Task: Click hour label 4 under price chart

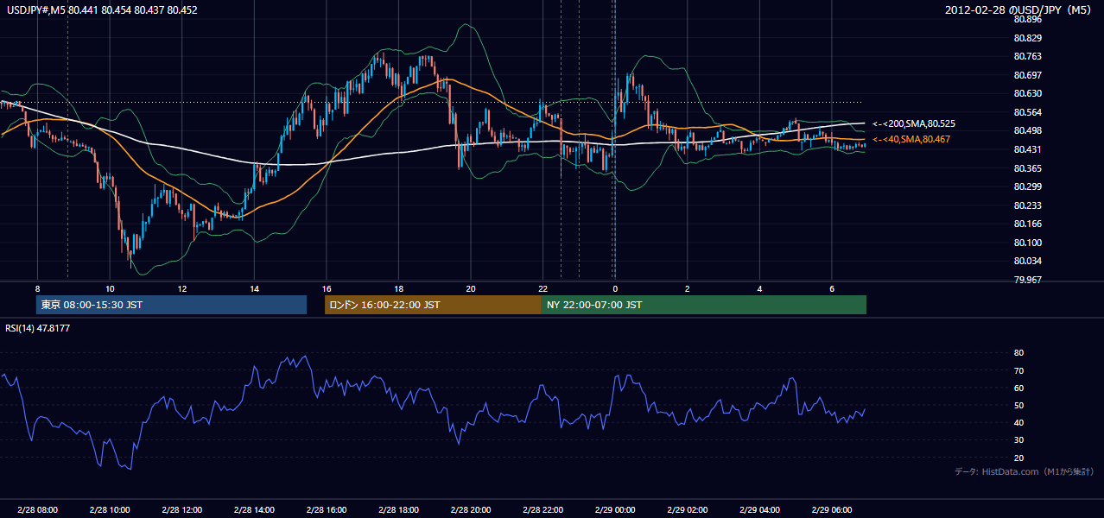Action: tap(759, 288)
